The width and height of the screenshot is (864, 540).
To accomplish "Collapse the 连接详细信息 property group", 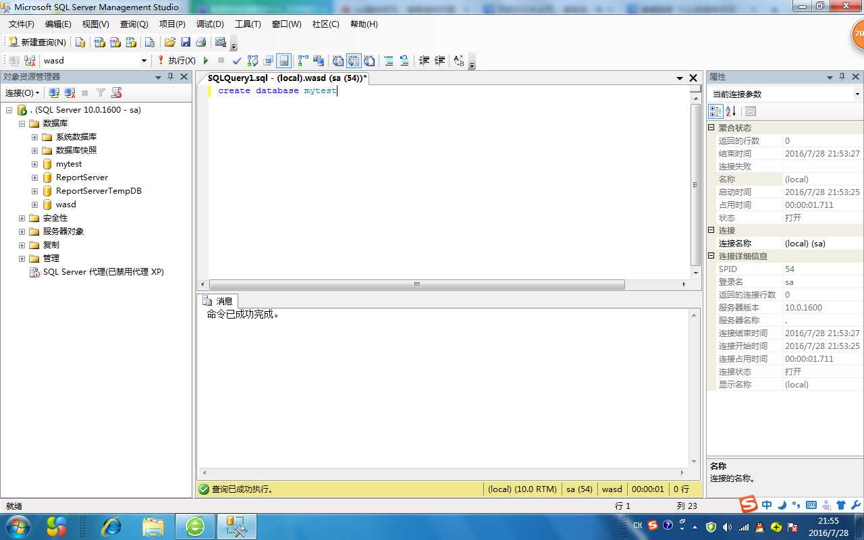I will point(711,256).
